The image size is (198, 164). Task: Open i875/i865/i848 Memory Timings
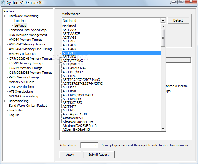click(x=31, y=58)
